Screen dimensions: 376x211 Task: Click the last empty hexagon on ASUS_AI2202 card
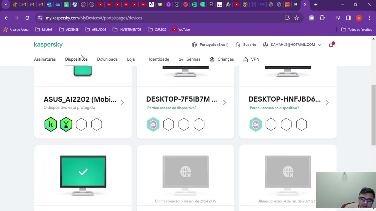97,125
